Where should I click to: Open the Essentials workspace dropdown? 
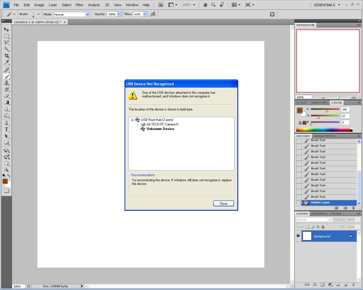click(327, 5)
